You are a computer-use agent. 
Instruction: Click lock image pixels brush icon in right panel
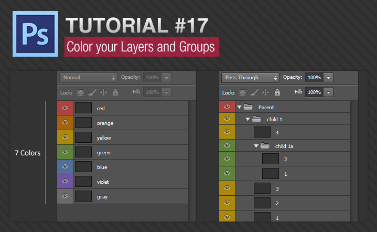coord(254,92)
